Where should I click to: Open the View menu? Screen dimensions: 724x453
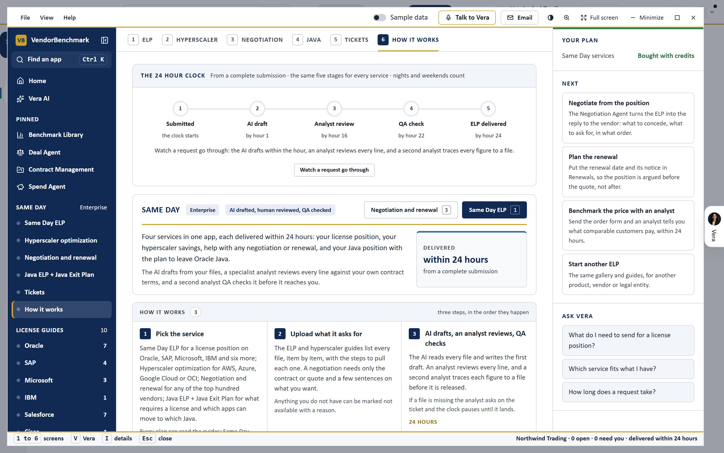47,18
